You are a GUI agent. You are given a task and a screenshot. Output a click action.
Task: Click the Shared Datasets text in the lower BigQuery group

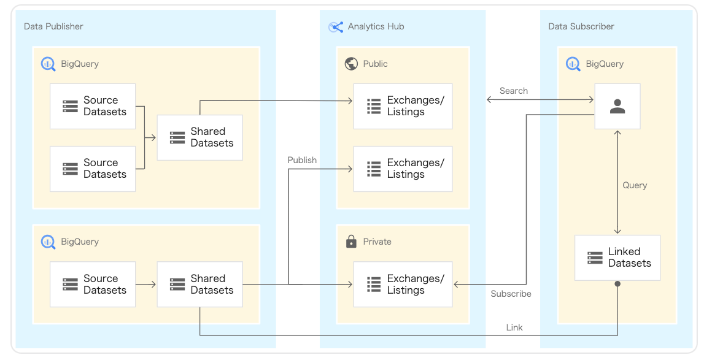(x=212, y=284)
